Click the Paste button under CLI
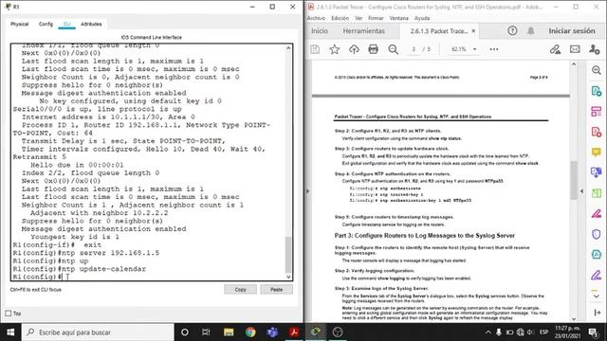This screenshot has height=341, width=607. 276,289
